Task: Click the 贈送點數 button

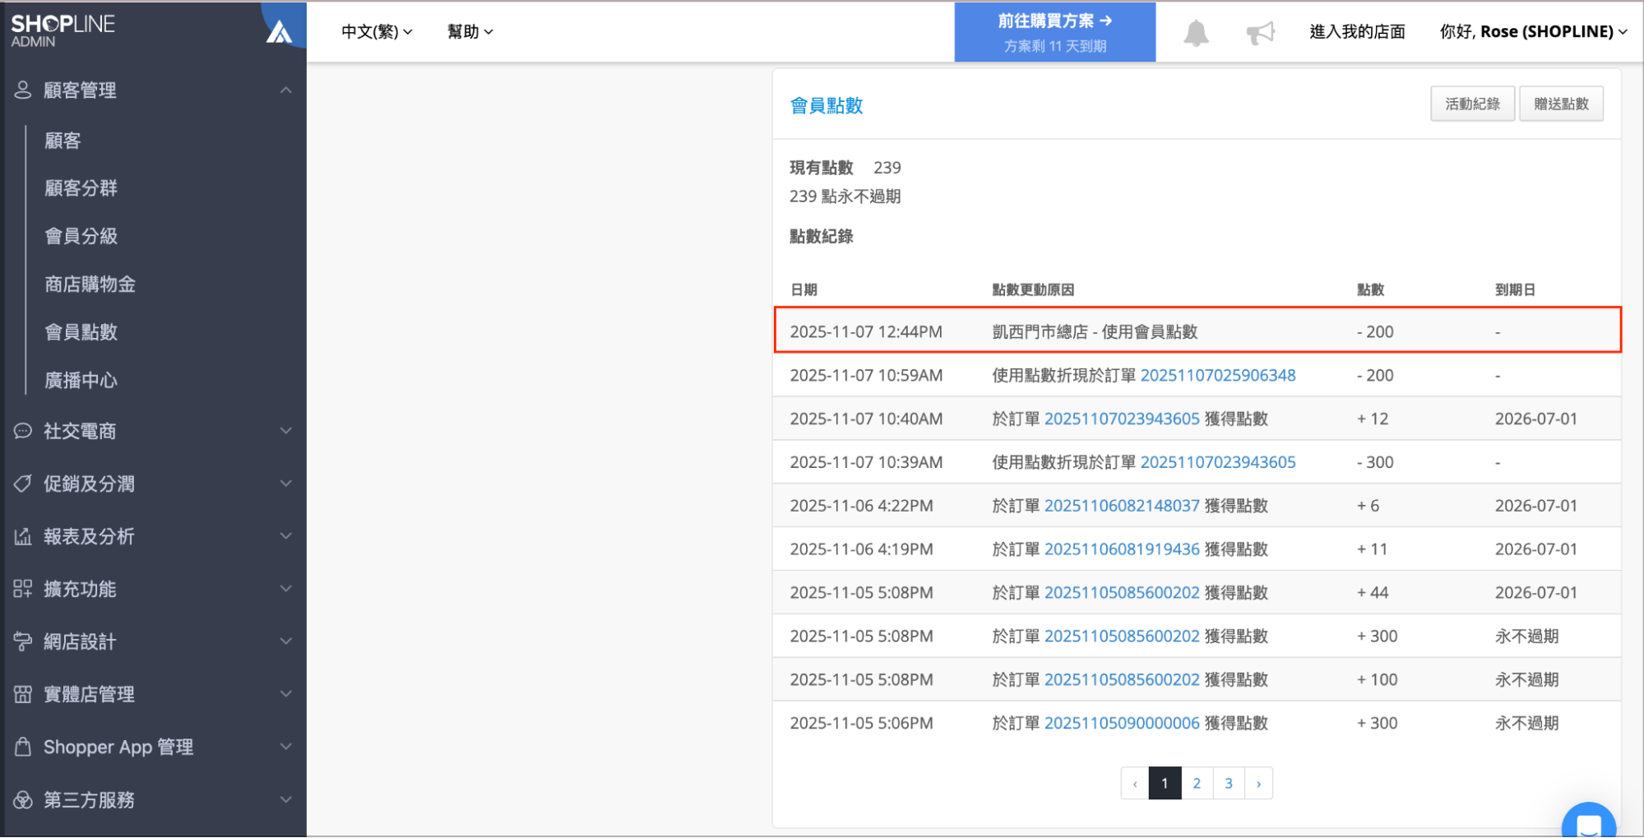Action: 1561,104
